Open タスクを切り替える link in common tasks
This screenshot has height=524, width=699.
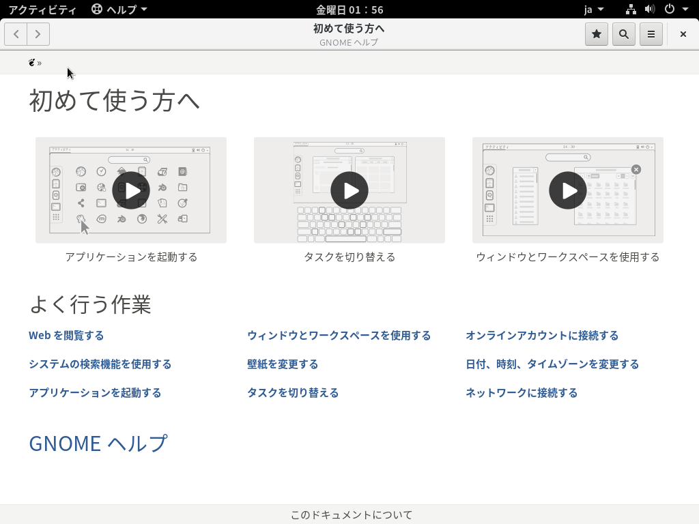click(x=294, y=392)
